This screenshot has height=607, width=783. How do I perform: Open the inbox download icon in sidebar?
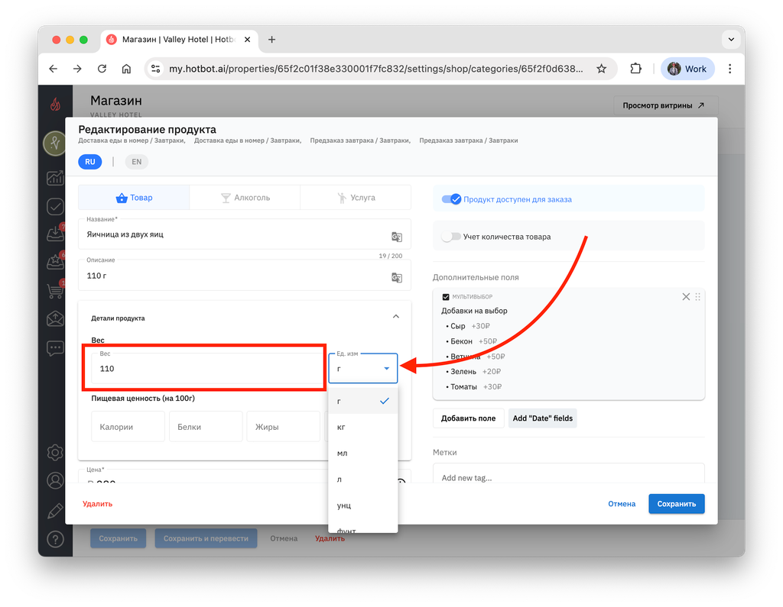pyautogui.click(x=55, y=234)
